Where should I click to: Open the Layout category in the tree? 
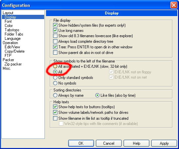coord(8,13)
